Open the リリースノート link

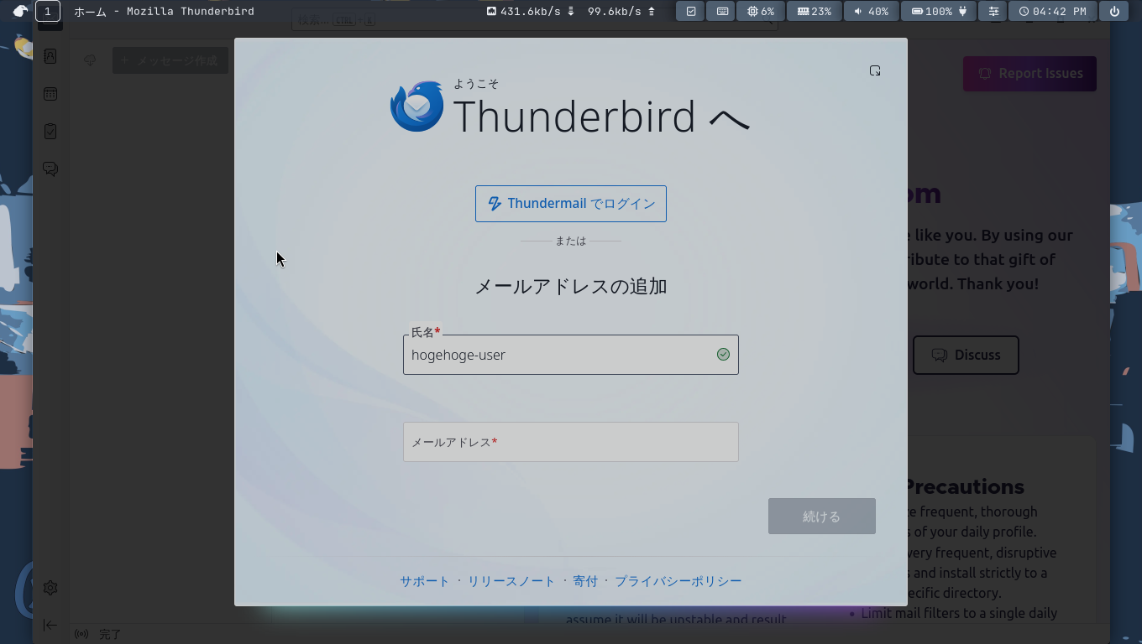pos(511,581)
